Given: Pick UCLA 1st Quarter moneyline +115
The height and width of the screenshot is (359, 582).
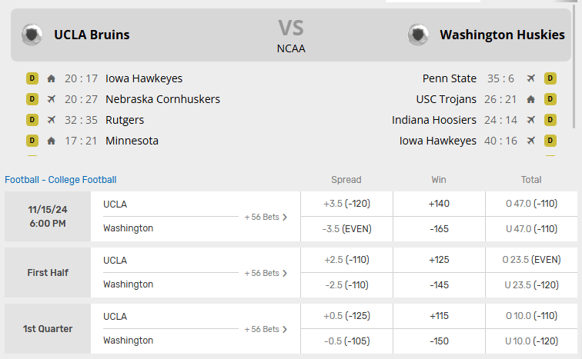Looking at the screenshot, I should pyautogui.click(x=439, y=316).
